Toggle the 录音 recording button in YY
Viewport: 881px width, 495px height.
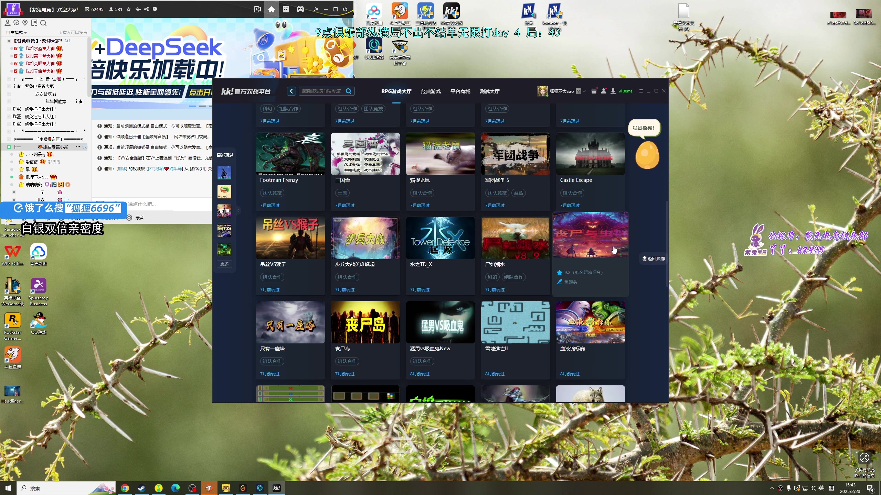[x=135, y=218]
